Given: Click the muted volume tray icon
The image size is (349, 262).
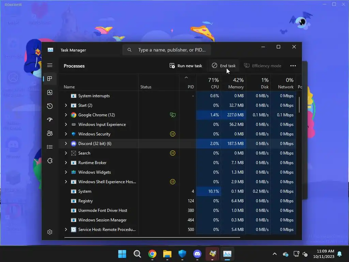Looking at the screenshot, I should pyautogui.click(x=305, y=254).
